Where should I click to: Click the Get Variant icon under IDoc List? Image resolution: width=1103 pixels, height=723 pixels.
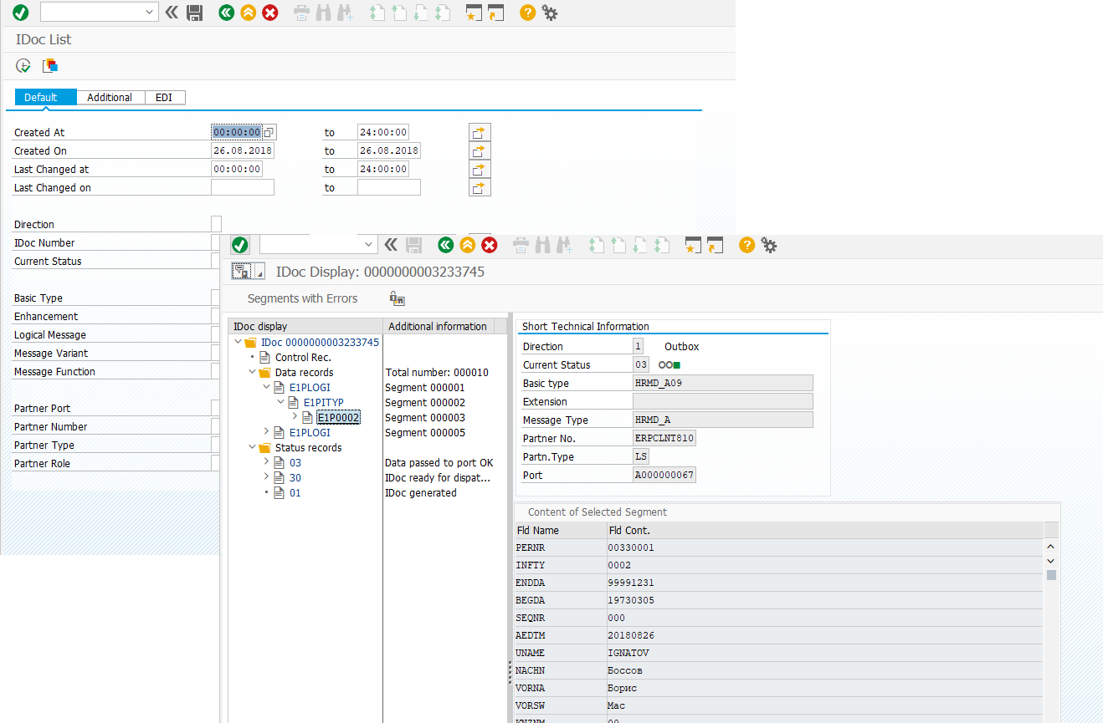point(50,66)
